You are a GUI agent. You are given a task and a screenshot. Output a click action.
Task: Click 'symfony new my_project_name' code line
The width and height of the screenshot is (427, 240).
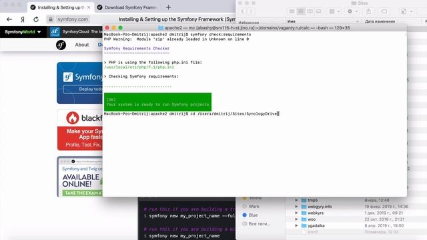click(184, 235)
